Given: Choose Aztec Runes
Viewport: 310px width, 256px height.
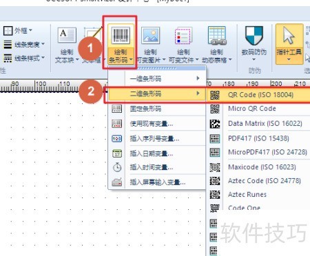Looking at the screenshot, I should (258, 195).
